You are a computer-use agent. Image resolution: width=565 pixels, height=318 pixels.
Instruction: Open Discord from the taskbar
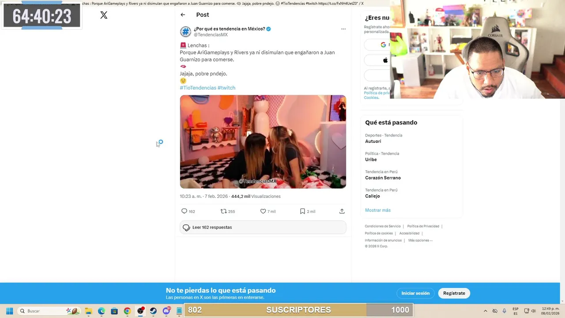166,311
